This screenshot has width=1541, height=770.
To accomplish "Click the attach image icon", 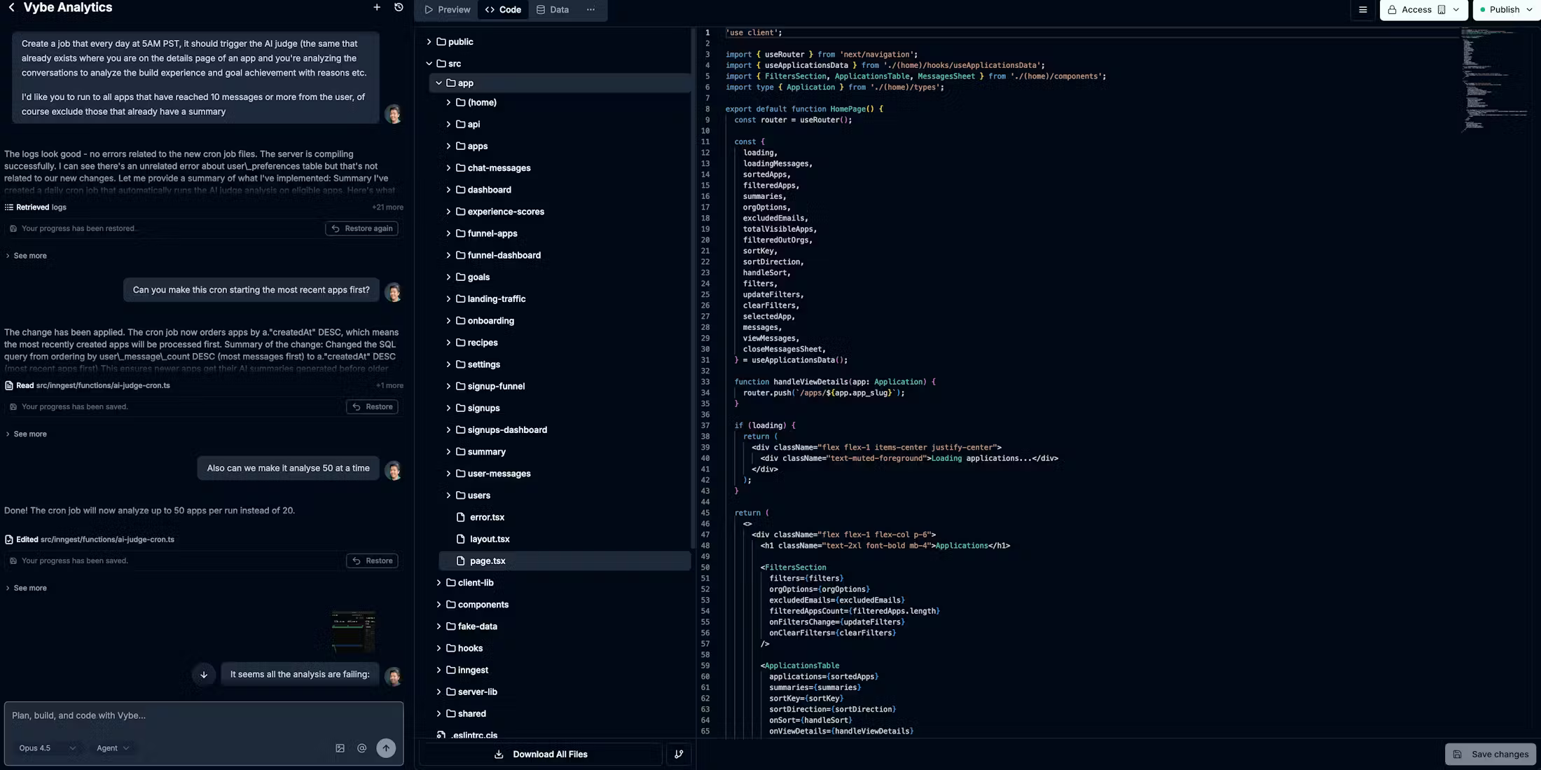I will (340, 748).
